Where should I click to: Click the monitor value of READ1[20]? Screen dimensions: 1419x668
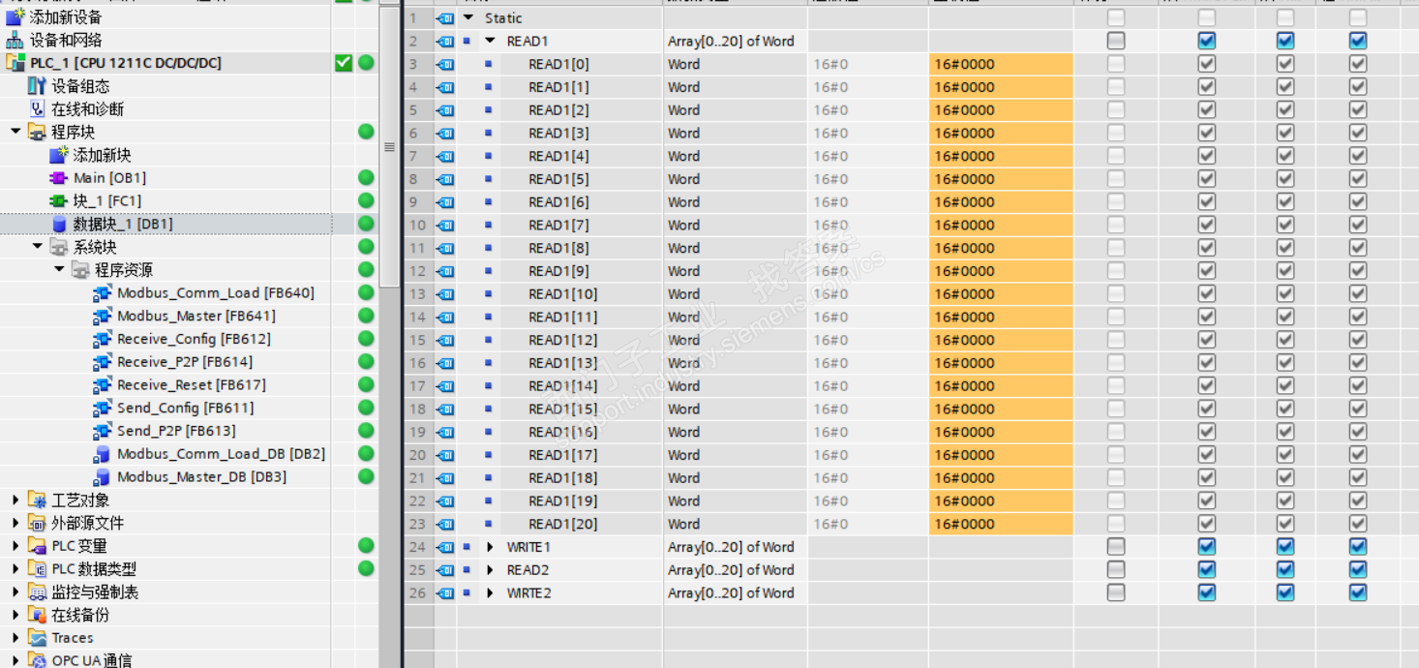coord(1001,524)
